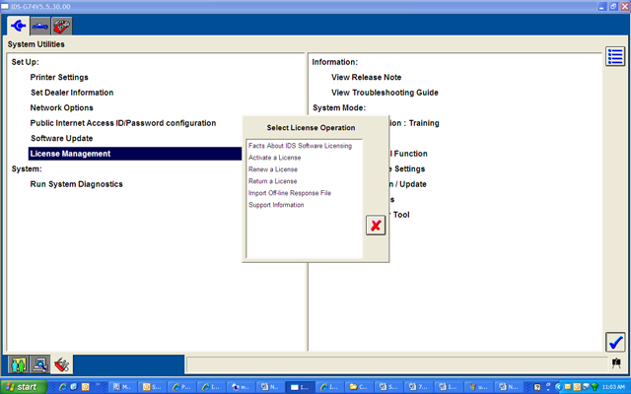Image resolution: width=631 pixels, height=394 pixels.
Task: Open Support Information entry
Action: pyautogui.click(x=276, y=205)
